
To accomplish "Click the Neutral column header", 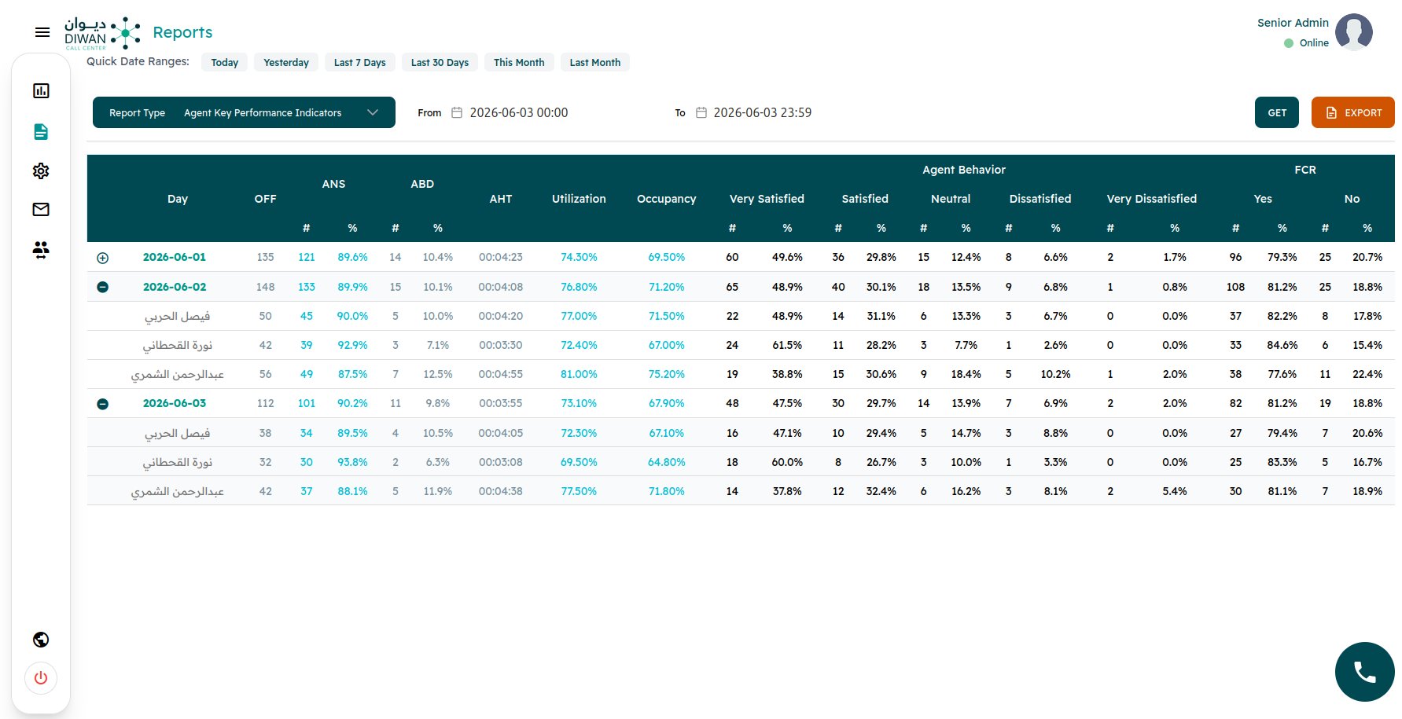I will point(951,199).
